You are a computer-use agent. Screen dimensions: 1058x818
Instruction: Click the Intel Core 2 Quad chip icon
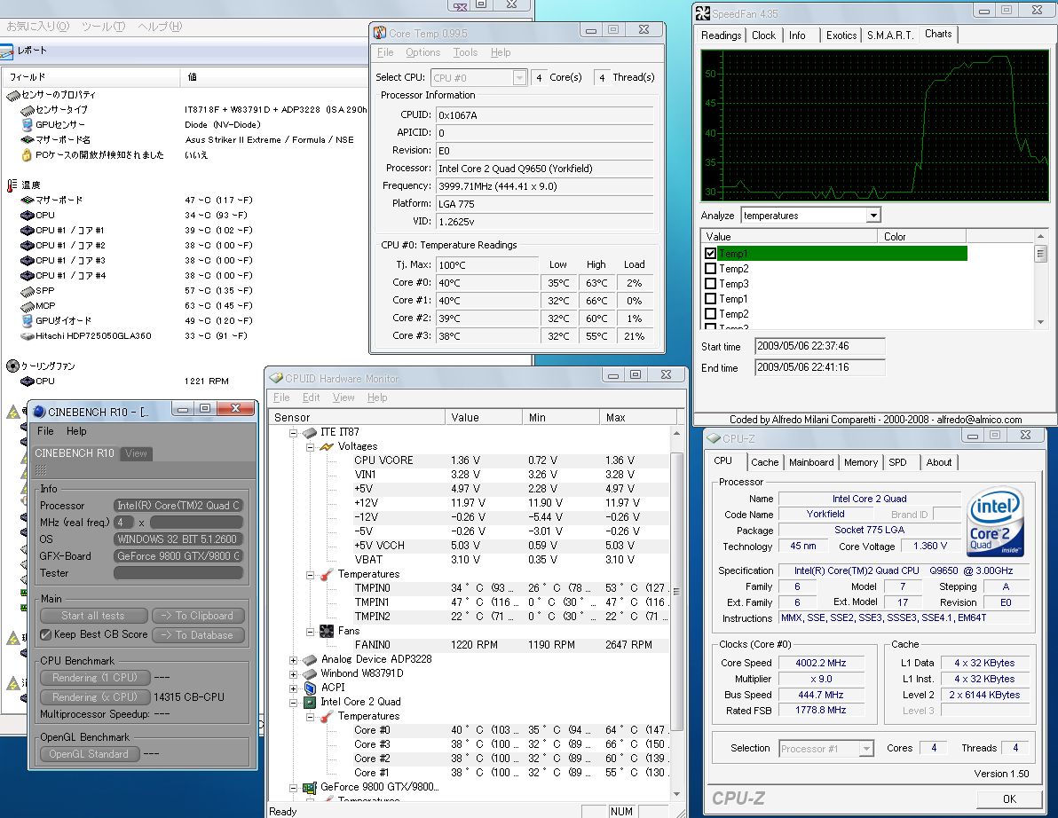[x=310, y=702]
